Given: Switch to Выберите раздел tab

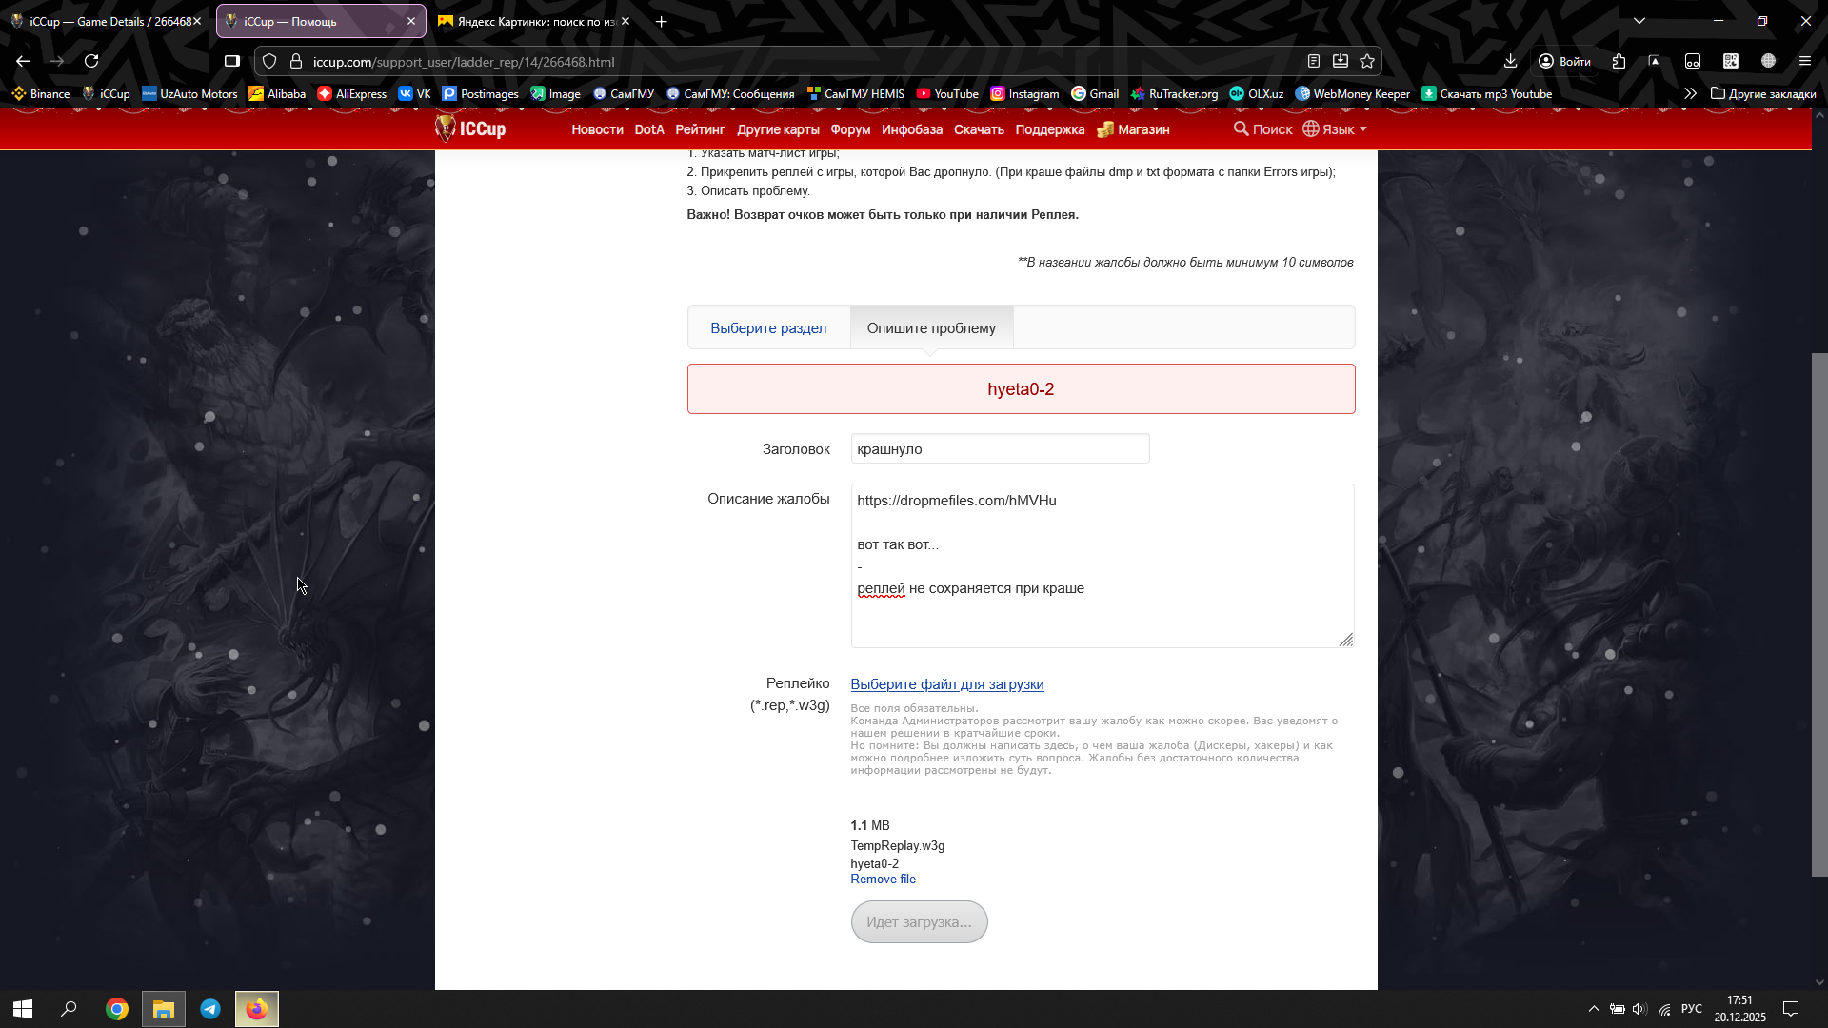Looking at the screenshot, I should [x=767, y=327].
